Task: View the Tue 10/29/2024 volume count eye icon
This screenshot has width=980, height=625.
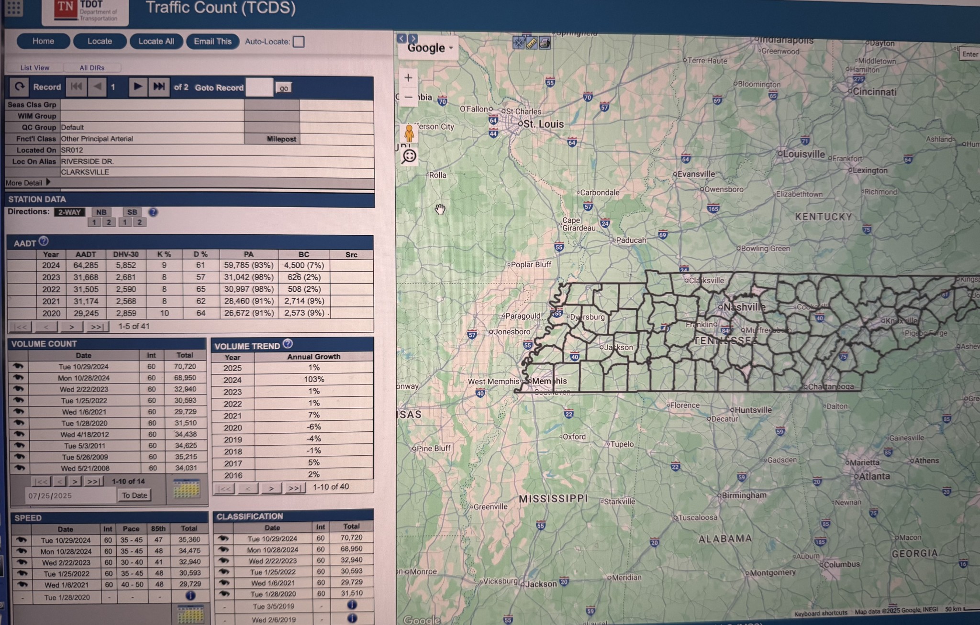Action: pos(18,366)
